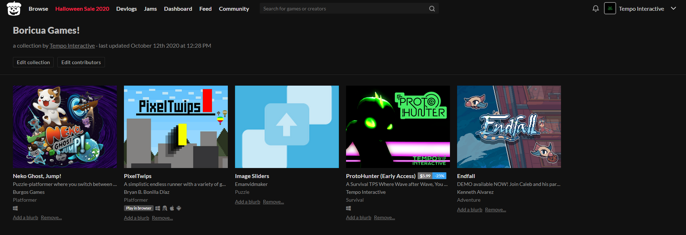Click the Neko Ghost, Jump! title
This screenshot has width=686, height=235.
37,176
